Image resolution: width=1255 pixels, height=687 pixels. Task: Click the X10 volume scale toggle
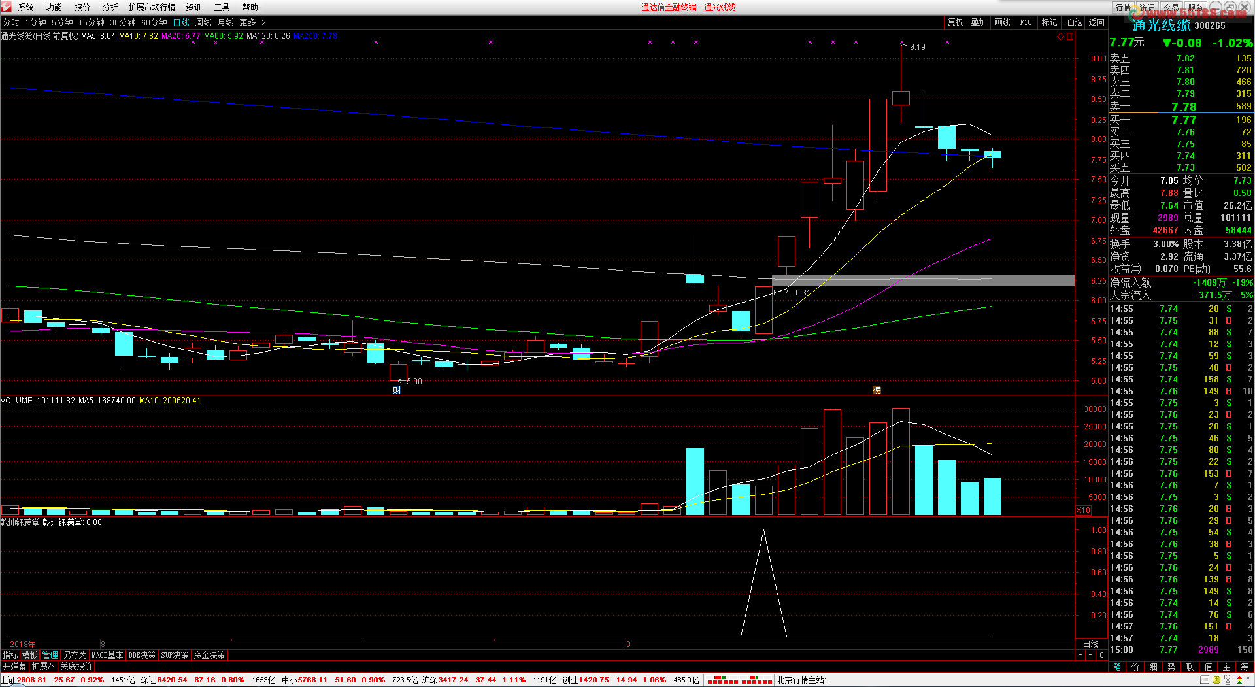coord(1083,511)
